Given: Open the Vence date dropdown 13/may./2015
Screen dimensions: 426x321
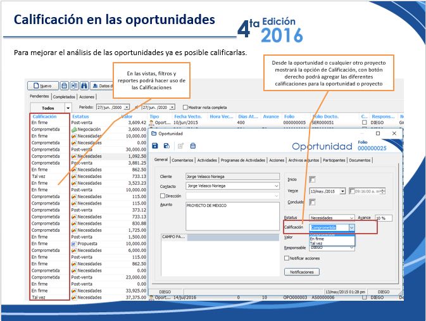Looking at the screenshot, I should pos(342,191).
